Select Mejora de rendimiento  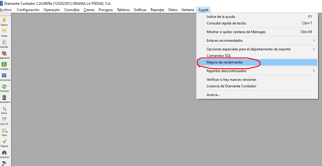click(x=257, y=62)
